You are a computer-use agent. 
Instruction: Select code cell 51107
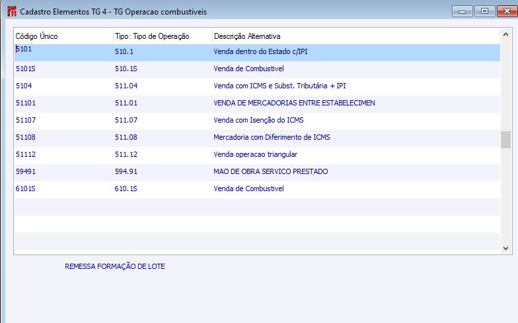(26, 120)
